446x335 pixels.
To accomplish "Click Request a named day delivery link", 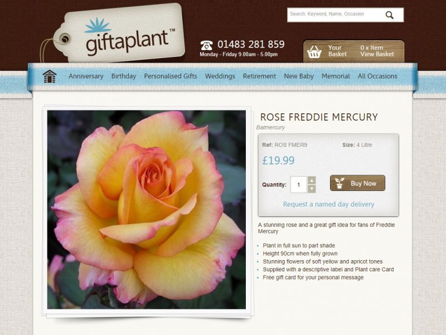I will [x=328, y=204].
